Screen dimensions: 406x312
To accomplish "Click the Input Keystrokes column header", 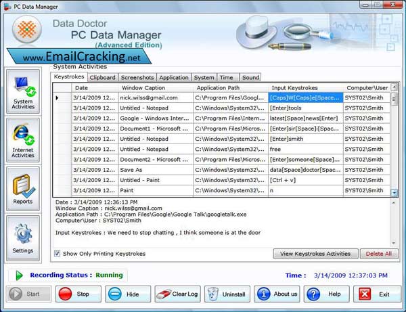I will click(306, 88).
